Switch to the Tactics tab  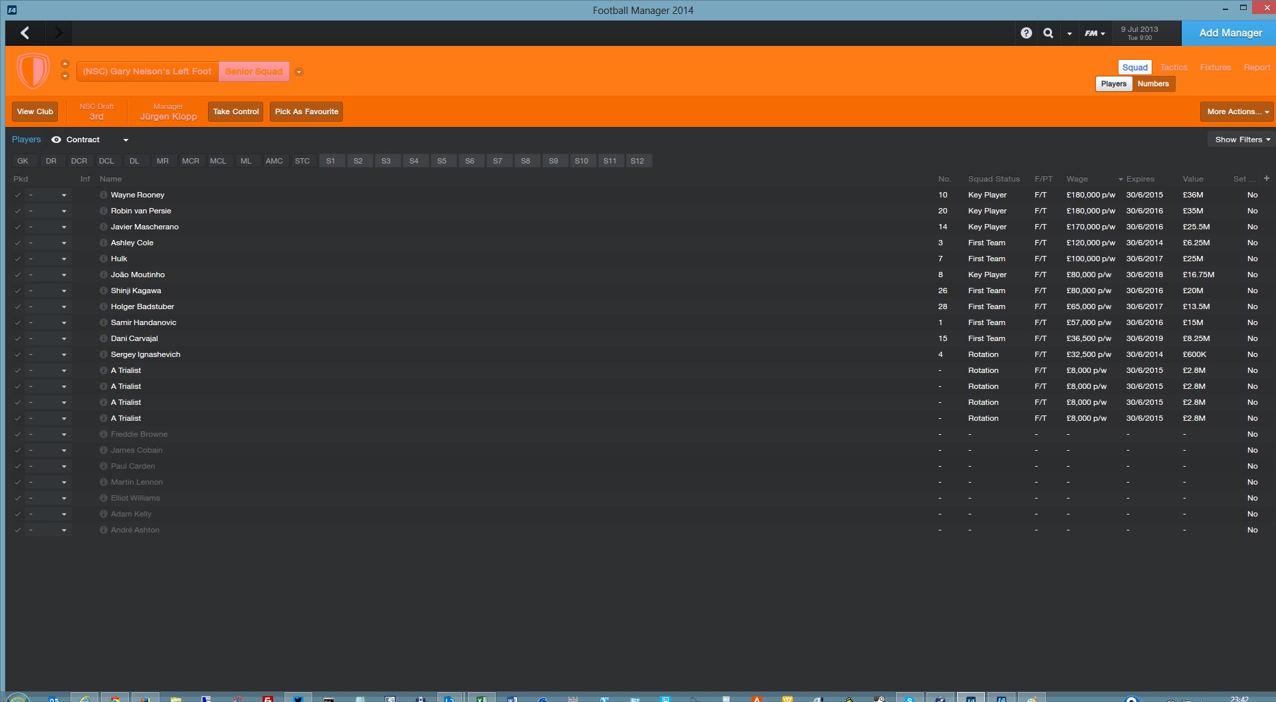coord(1174,67)
